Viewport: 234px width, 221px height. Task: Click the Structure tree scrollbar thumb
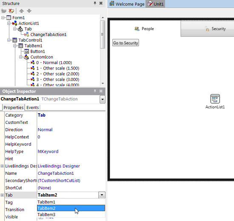103,34
